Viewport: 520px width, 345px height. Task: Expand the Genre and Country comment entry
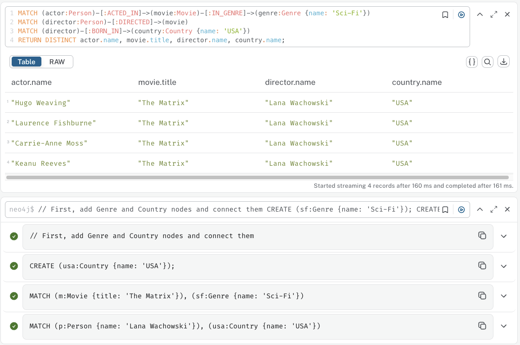(504, 236)
